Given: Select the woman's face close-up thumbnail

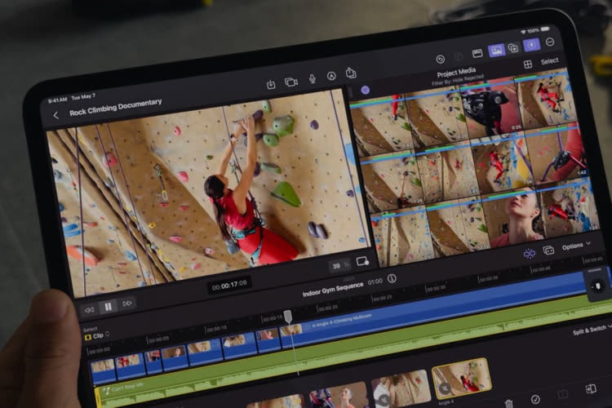Looking at the screenshot, I should point(513,217).
